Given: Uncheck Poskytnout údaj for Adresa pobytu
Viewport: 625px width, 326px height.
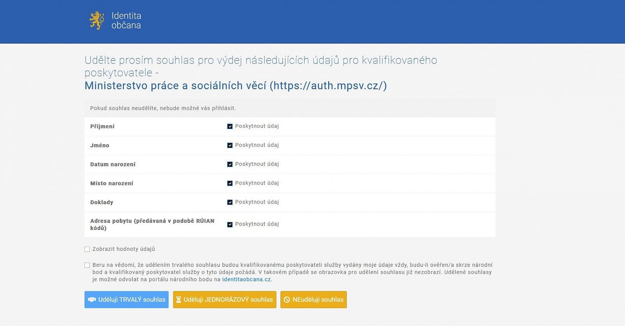Looking at the screenshot, I should (x=230, y=224).
